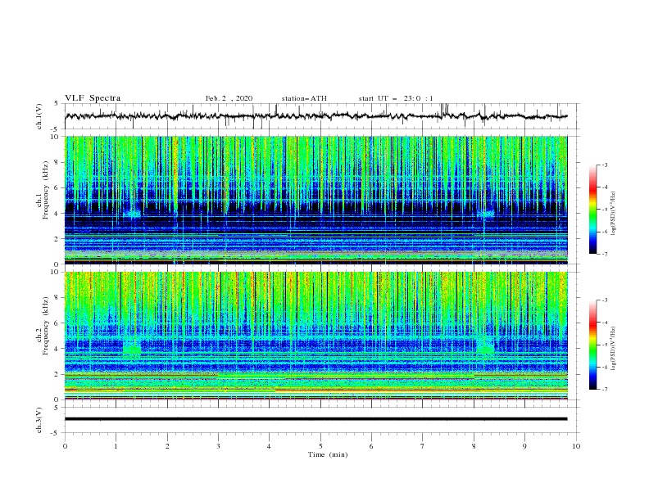The height and width of the screenshot is (501, 649).
Task: Click the "10" kHz tick of ch.2 spectrogram
Action: [55, 272]
